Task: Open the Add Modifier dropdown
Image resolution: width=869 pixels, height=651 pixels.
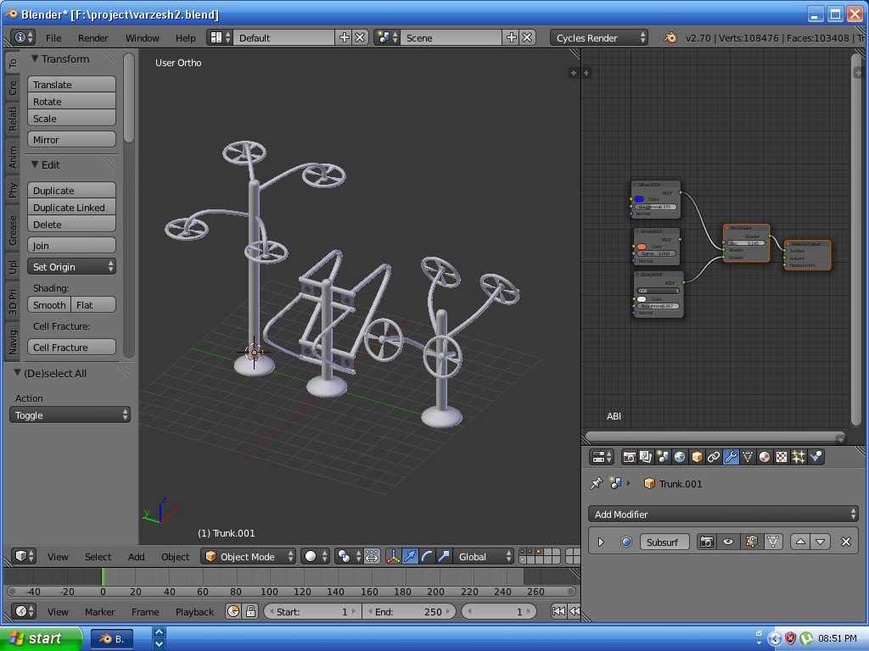Action: coord(723,514)
